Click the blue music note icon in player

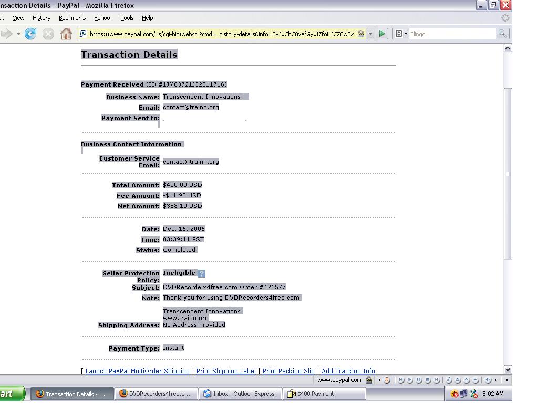pyautogui.click(x=449, y=380)
